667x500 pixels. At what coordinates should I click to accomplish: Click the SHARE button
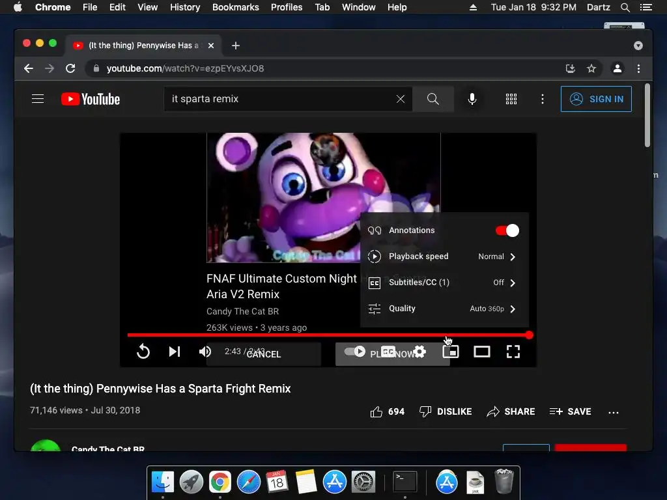(x=511, y=411)
